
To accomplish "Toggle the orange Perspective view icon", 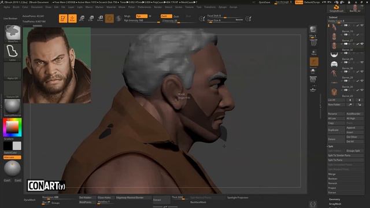I will 314,62.
